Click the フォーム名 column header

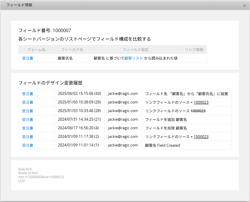[x=36, y=50]
